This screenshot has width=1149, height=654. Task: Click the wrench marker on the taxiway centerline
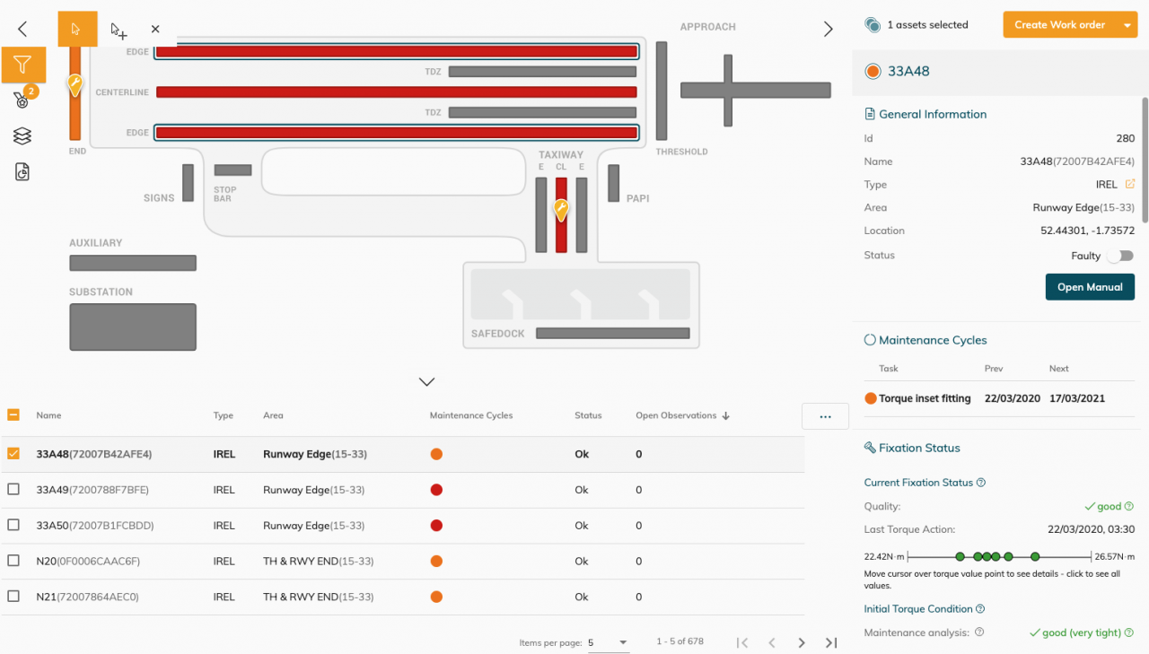click(x=561, y=210)
